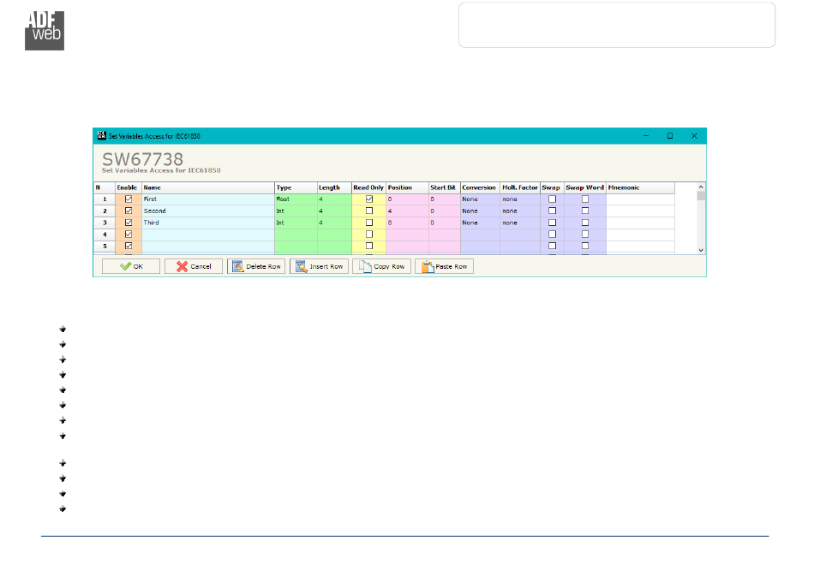This screenshot has height=564, width=814.
Task: Select row header number 5
Action: [105, 246]
